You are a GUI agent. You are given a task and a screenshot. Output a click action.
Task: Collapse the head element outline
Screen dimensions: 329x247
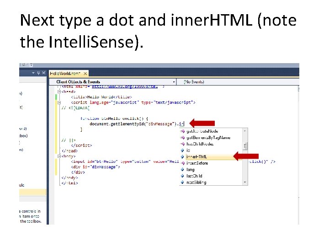[59, 92]
